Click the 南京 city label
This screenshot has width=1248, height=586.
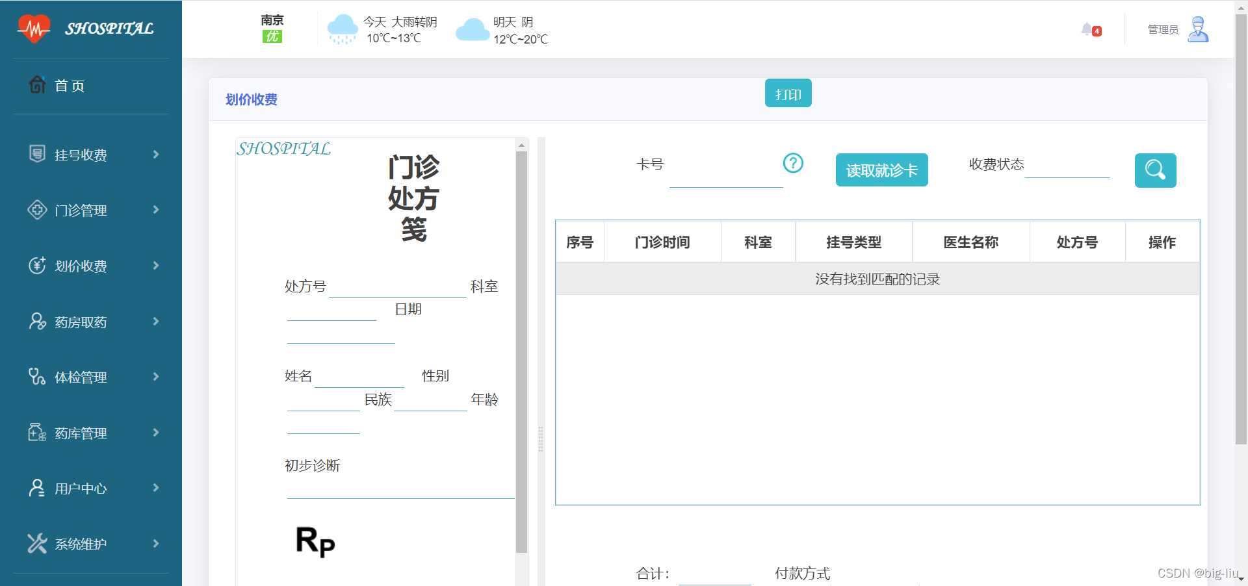272,20
